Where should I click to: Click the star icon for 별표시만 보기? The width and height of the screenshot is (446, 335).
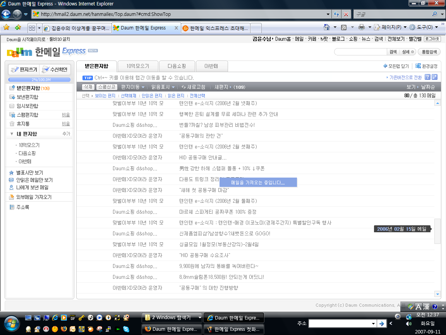click(x=11, y=173)
